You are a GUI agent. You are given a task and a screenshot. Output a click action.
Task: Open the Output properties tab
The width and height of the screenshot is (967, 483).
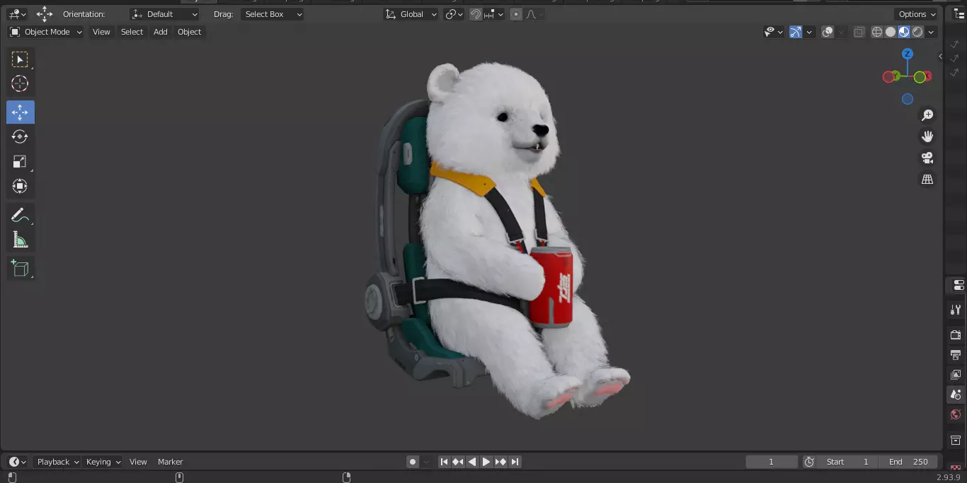click(x=956, y=354)
